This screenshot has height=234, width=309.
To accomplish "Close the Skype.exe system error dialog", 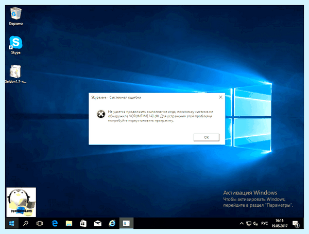I will (x=220, y=97).
